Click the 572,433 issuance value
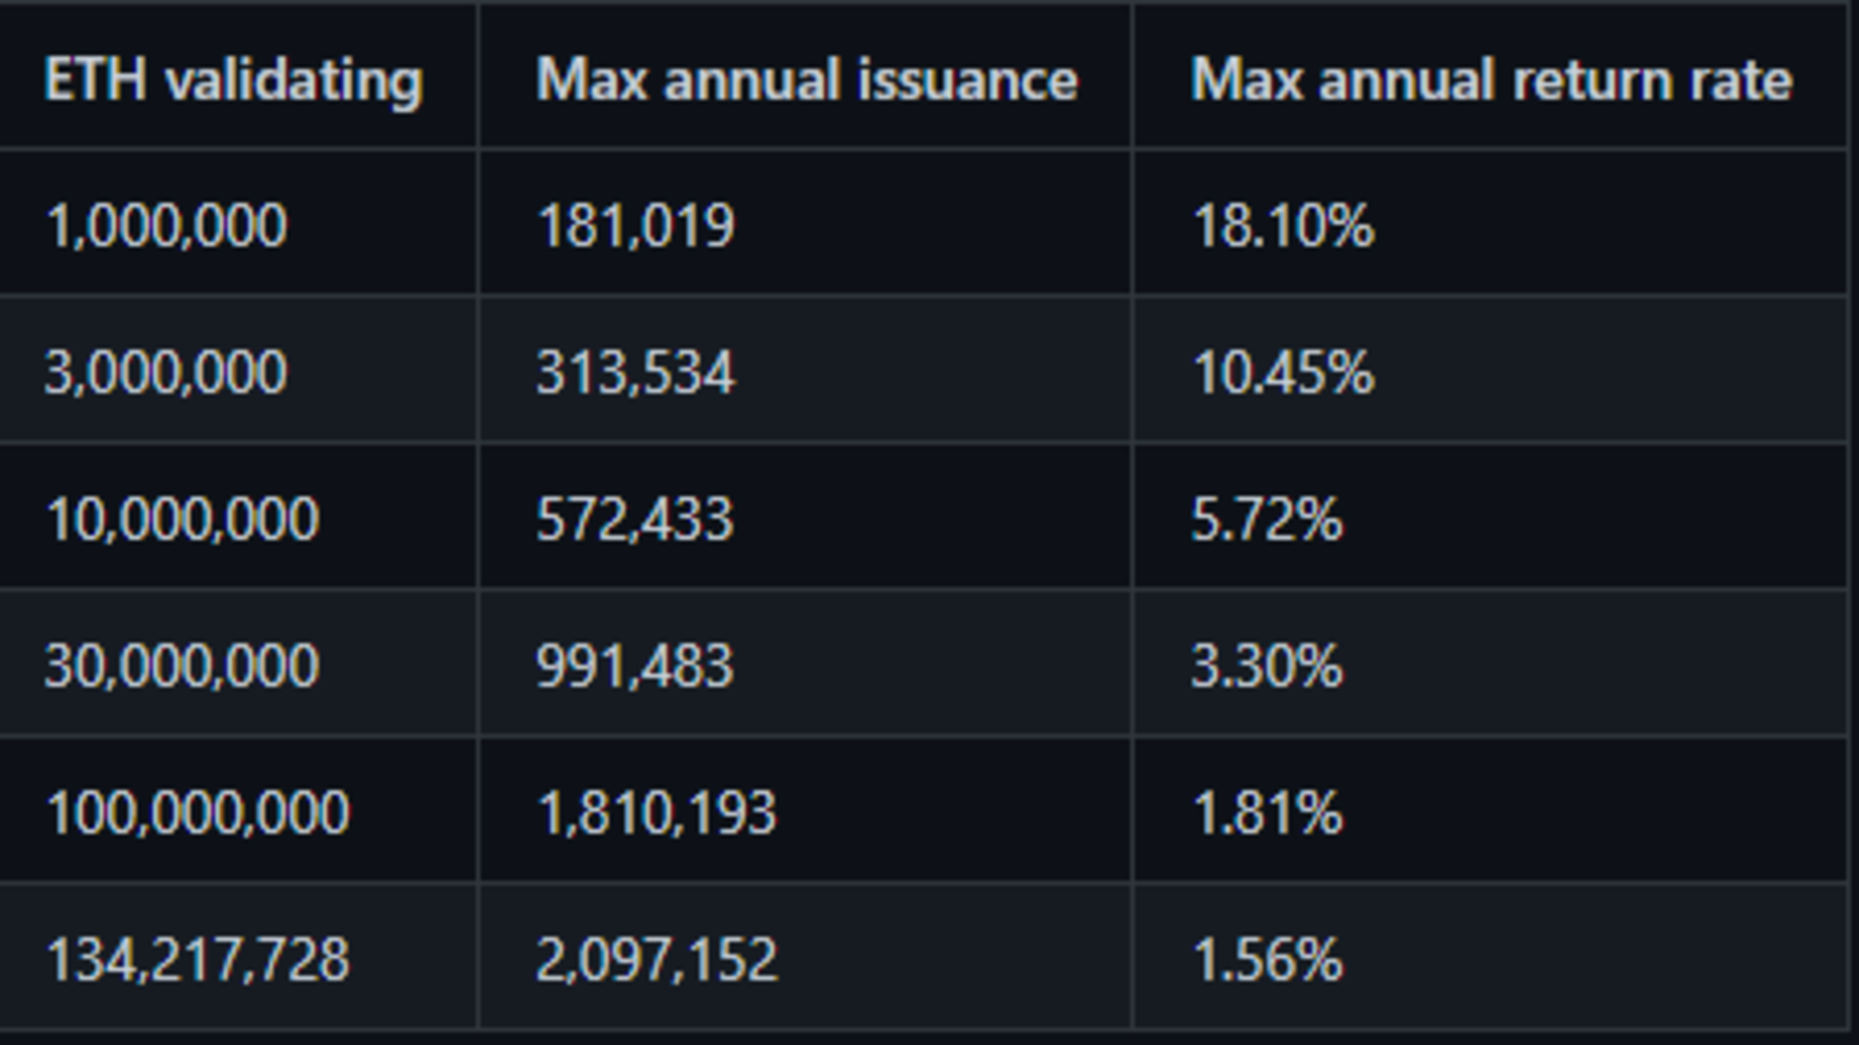The height and width of the screenshot is (1045, 1859). coord(635,521)
